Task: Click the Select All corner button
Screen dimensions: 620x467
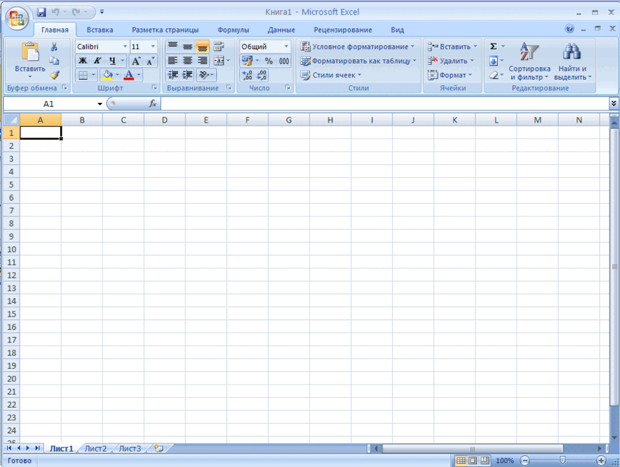Action: coord(11,120)
